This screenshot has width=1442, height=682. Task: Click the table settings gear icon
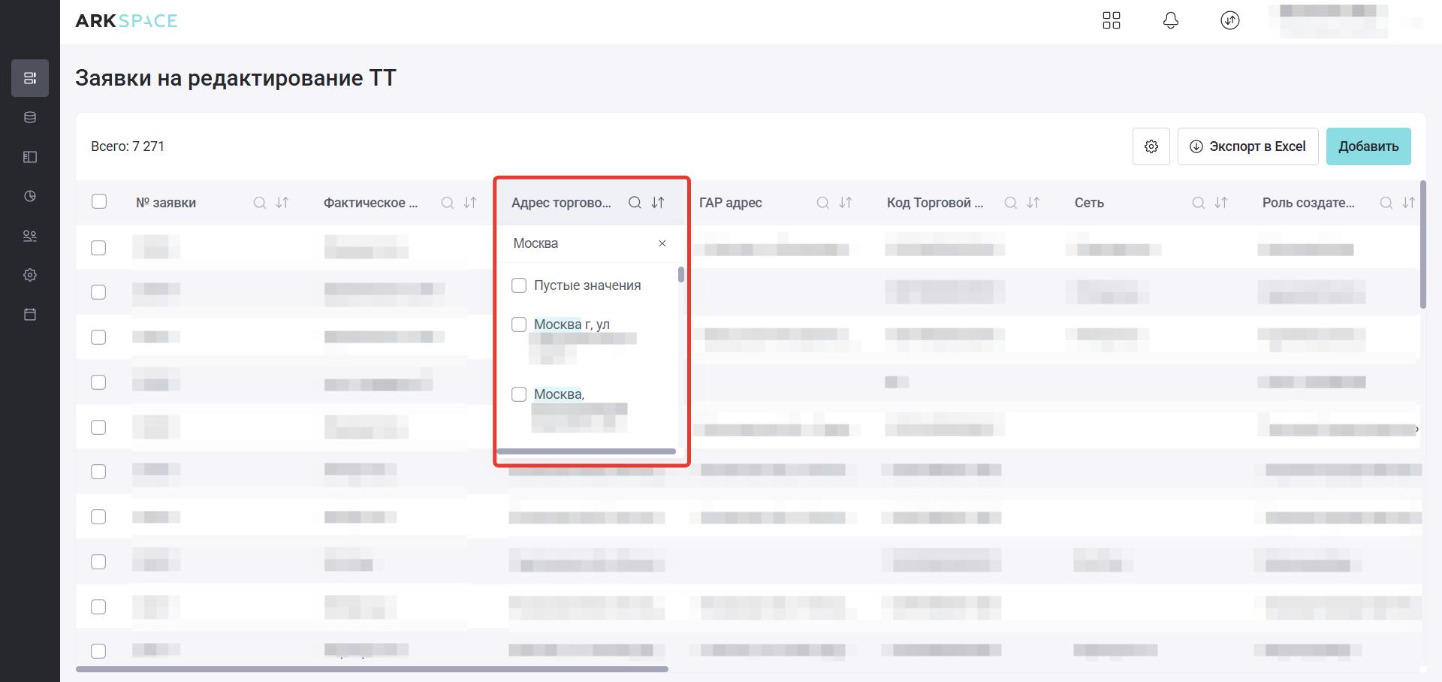(1151, 146)
